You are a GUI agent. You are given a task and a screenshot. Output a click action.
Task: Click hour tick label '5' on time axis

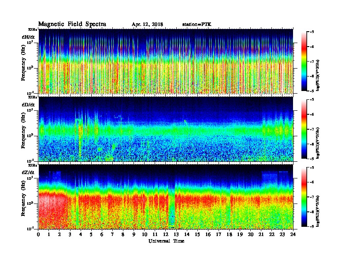click(91, 234)
